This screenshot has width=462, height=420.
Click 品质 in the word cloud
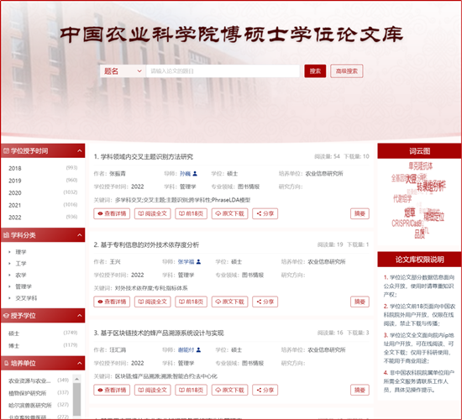click(x=419, y=234)
